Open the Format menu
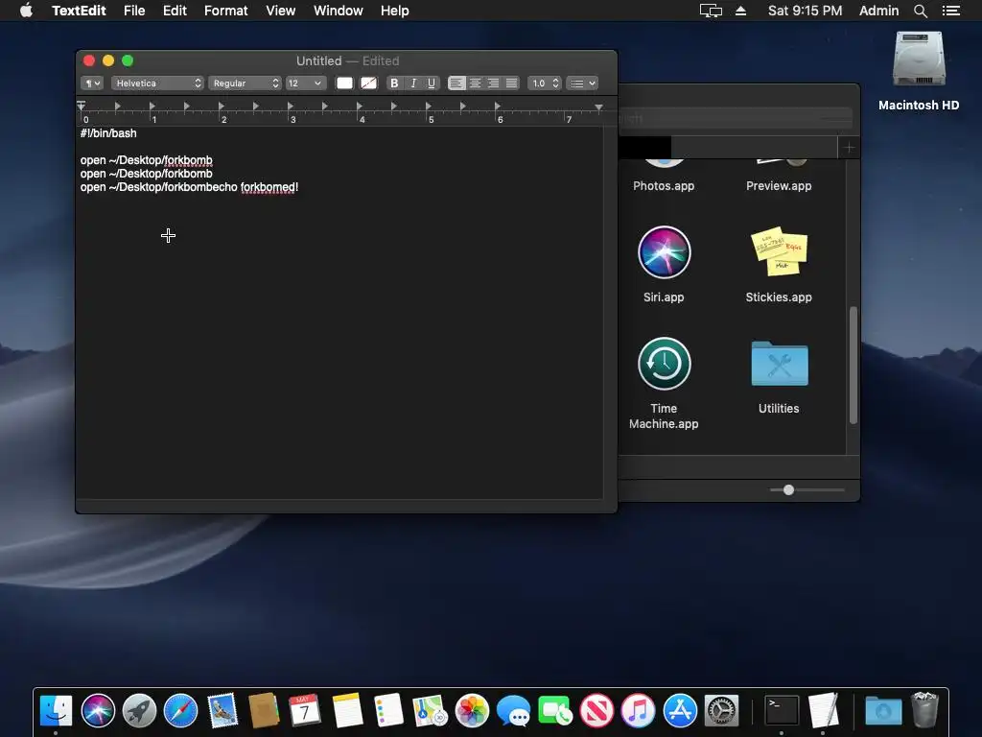Screen dimensions: 982x737 [226, 11]
